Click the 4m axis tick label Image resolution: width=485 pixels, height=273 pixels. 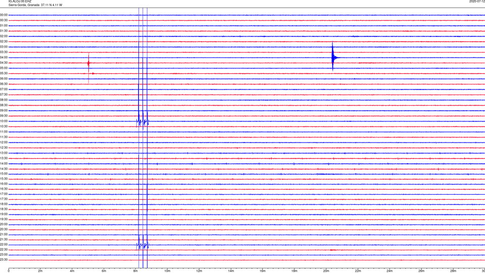(72, 271)
